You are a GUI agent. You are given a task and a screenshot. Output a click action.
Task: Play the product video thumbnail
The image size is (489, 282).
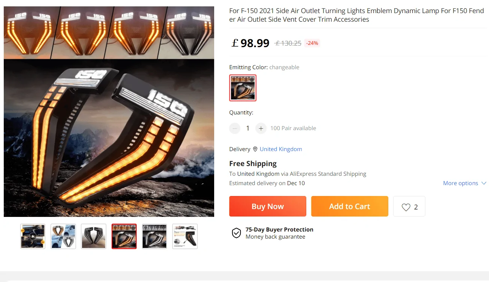click(x=33, y=236)
